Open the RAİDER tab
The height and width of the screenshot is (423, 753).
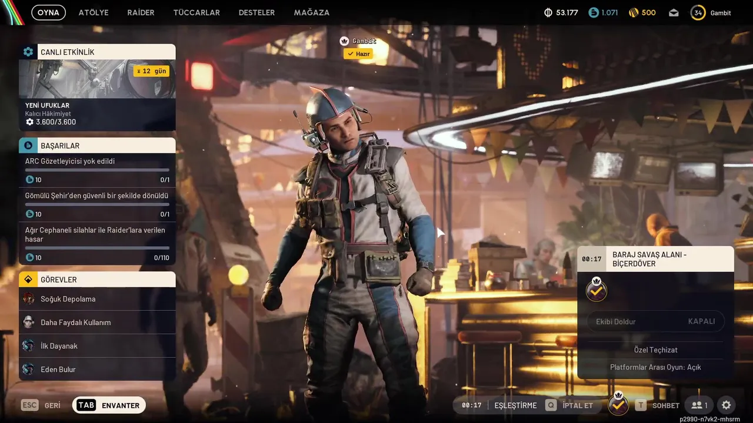click(141, 12)
